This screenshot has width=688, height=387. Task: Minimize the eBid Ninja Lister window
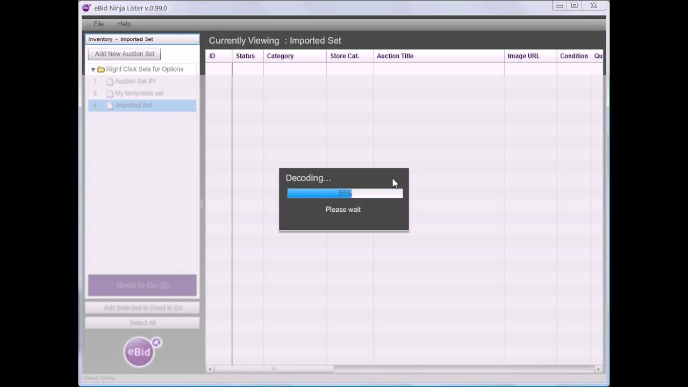(560, 6)
